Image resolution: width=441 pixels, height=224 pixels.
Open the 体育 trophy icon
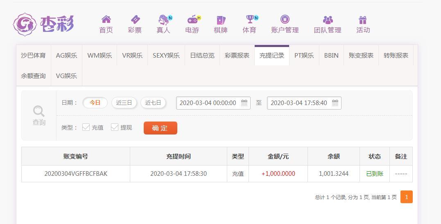(x=250, y=19)
